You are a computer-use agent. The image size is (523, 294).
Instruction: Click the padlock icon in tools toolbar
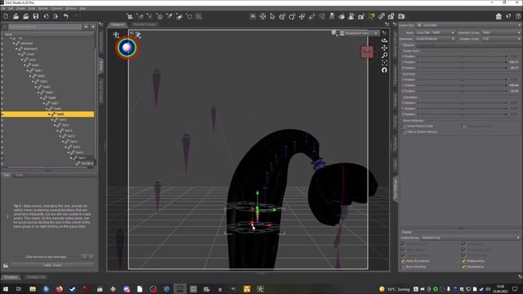click(x=391, y=16)
